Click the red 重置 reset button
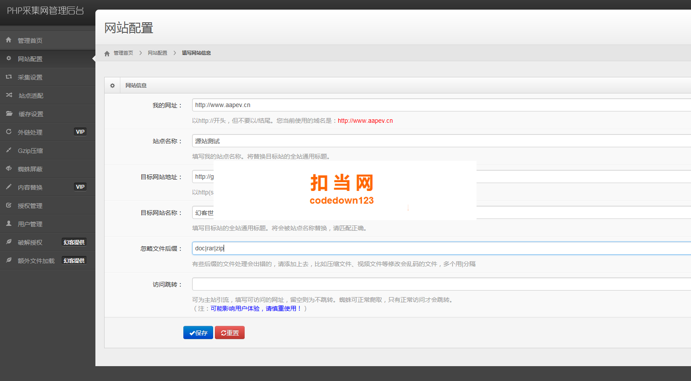 (230, 333)
